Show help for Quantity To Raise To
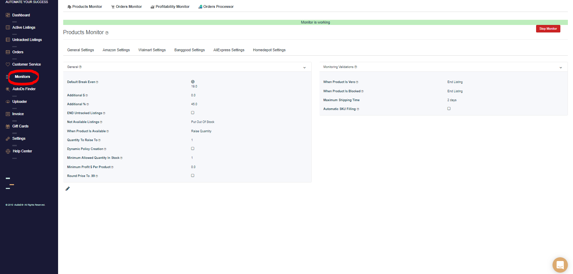The width and height of the screenshot is (573, 274). pos(99,140)
